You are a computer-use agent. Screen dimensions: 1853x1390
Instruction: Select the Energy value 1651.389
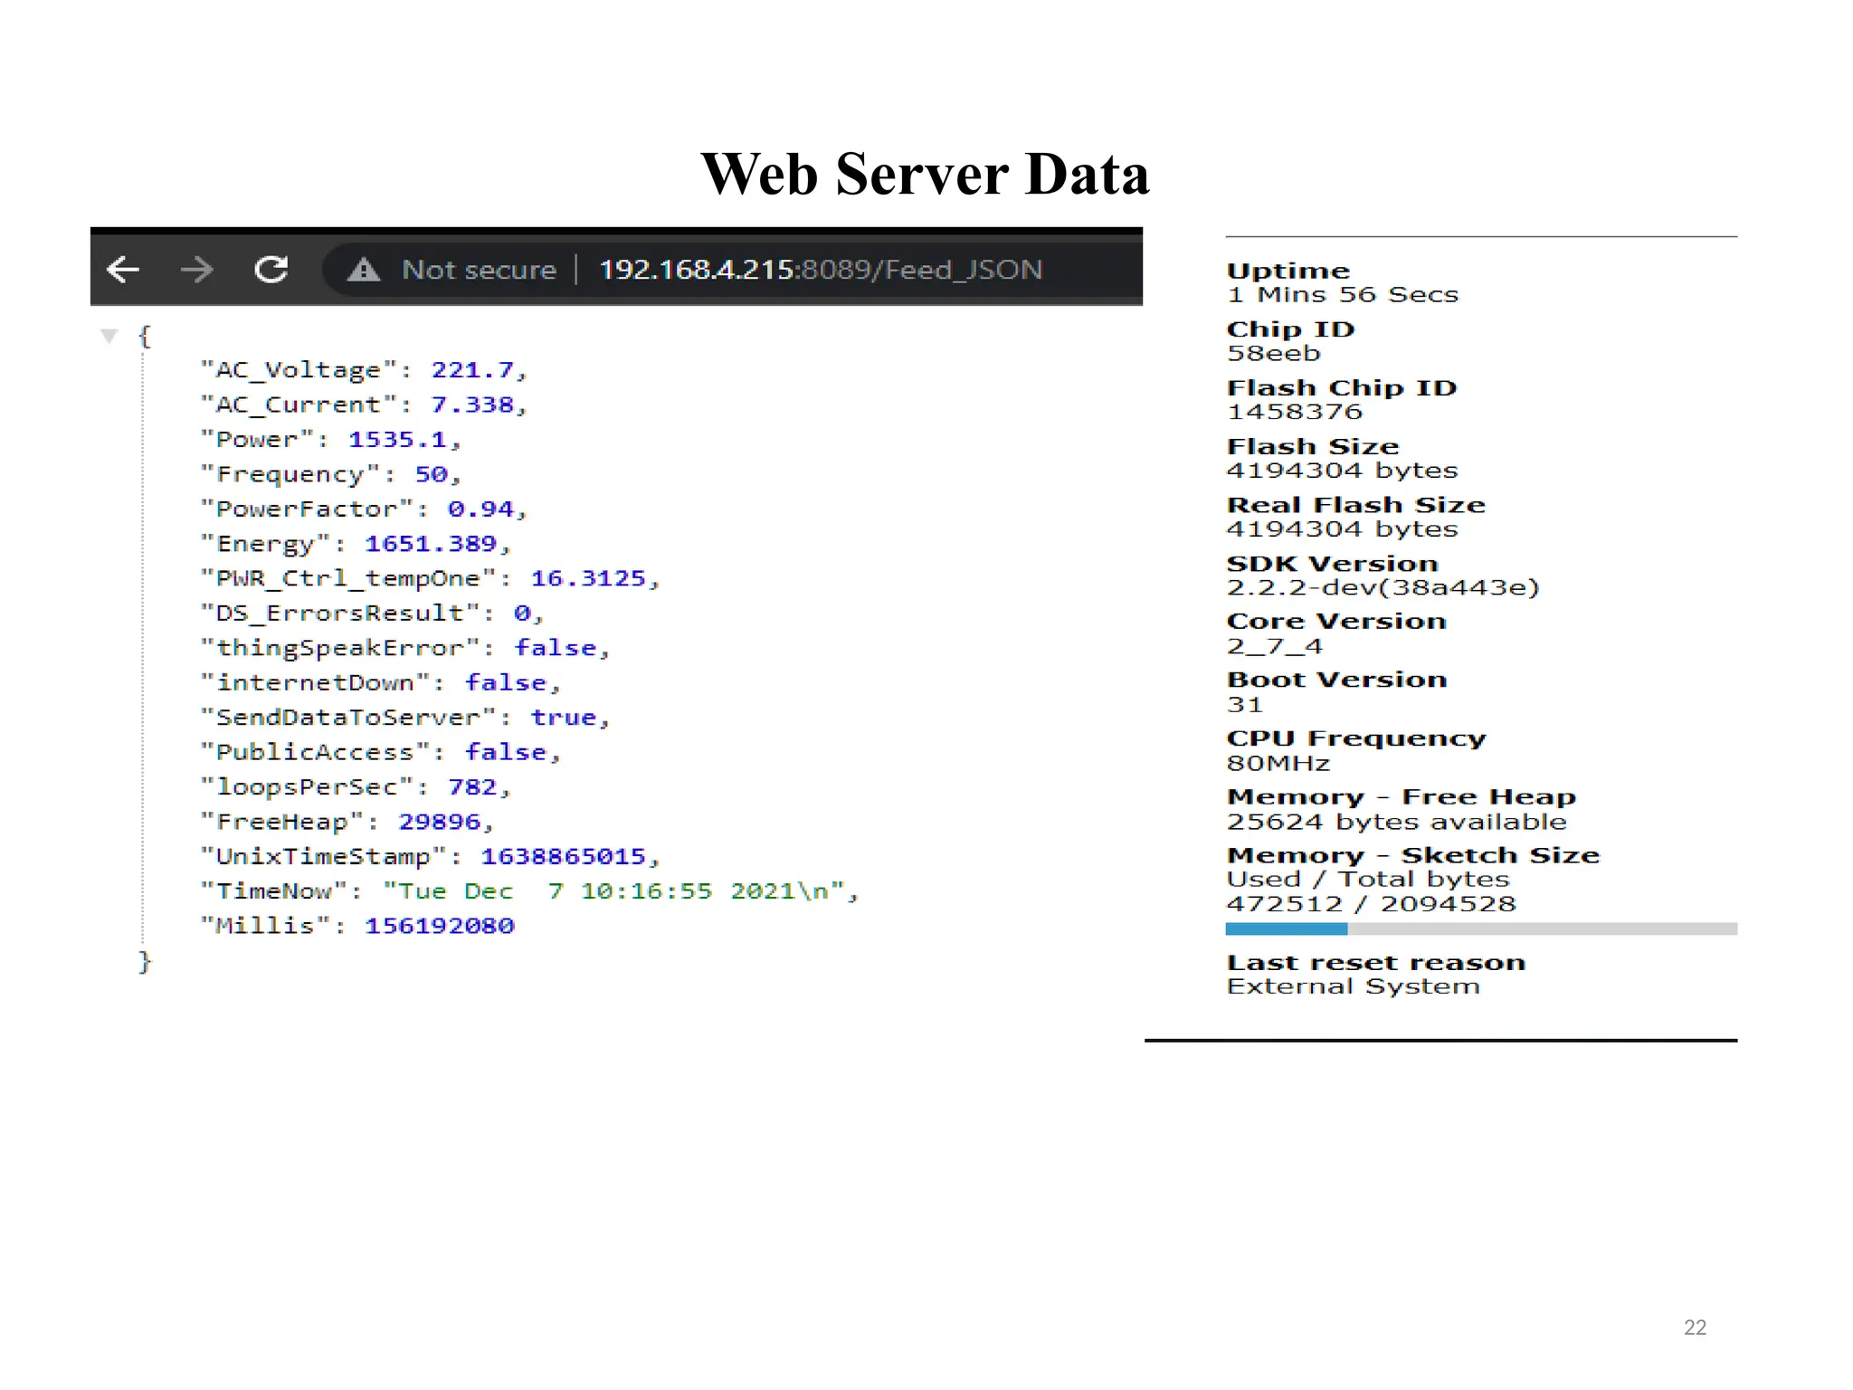[x=431, y=544]
